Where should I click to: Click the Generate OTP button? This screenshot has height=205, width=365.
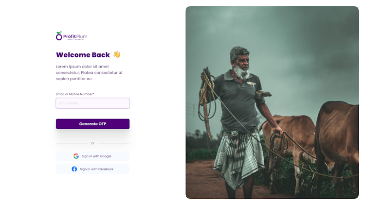pyautogui.click(x=92, y=124)
